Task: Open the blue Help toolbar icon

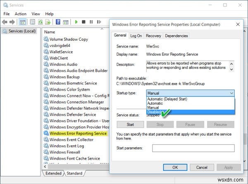Action: [x=58, y=22]
